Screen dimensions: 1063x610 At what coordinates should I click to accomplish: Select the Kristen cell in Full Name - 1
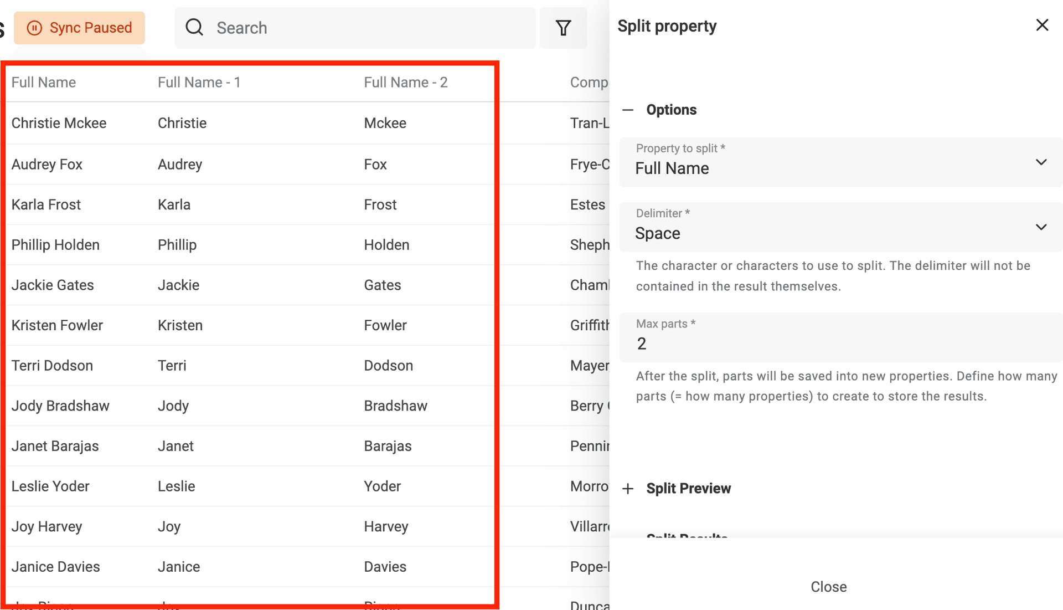pos(180,325)
